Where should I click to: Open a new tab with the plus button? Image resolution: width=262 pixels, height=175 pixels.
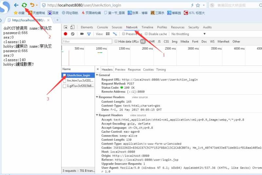[57, 20]
